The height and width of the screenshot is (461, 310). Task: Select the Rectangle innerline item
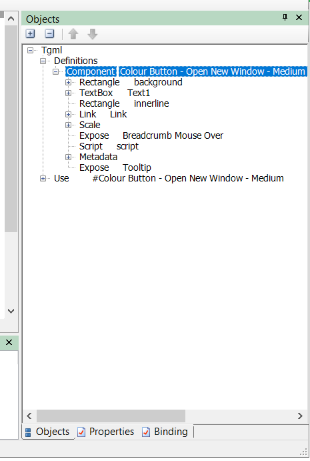124,103
